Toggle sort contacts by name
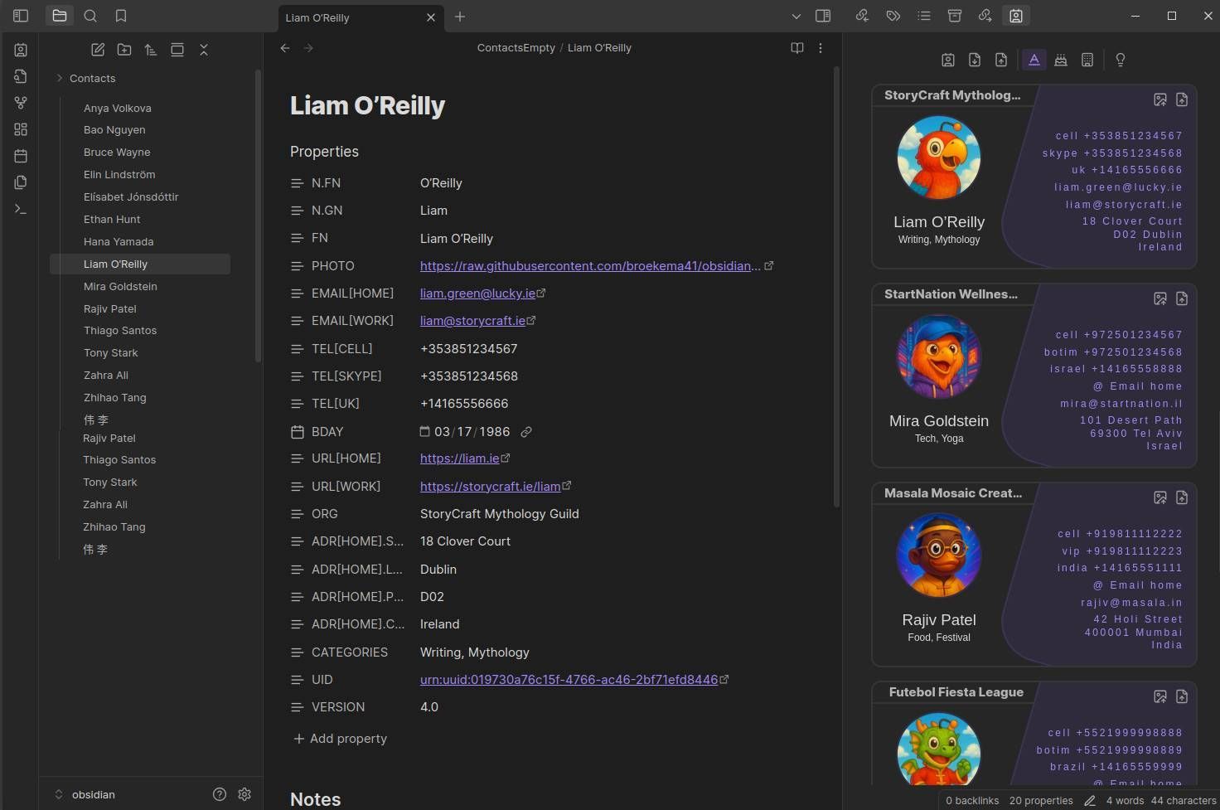This screenshot has width=1220, height=810. click(1034, 60)
